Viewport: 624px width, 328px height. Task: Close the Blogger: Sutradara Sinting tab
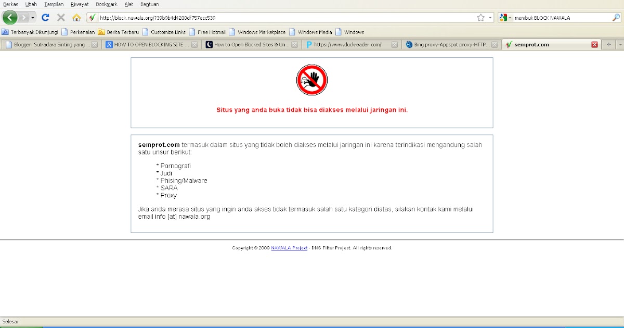95,45
